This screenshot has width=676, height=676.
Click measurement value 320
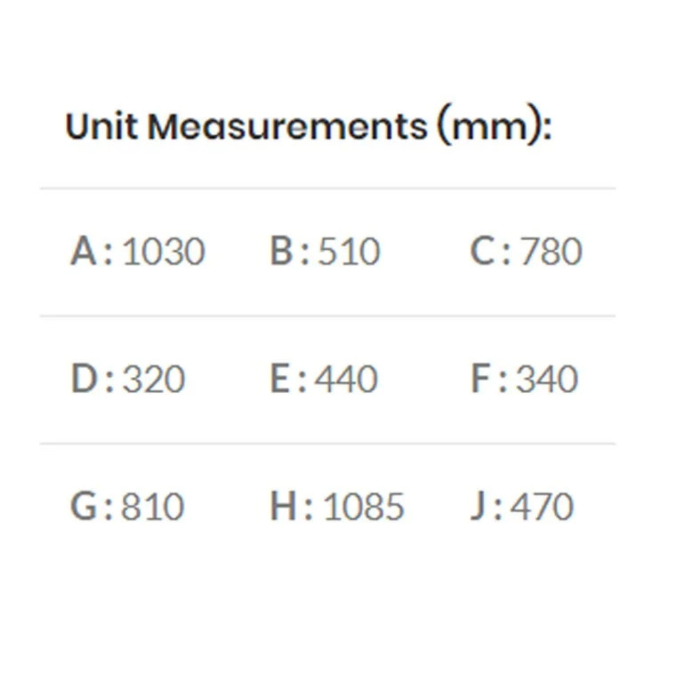(x=154, y=380)
